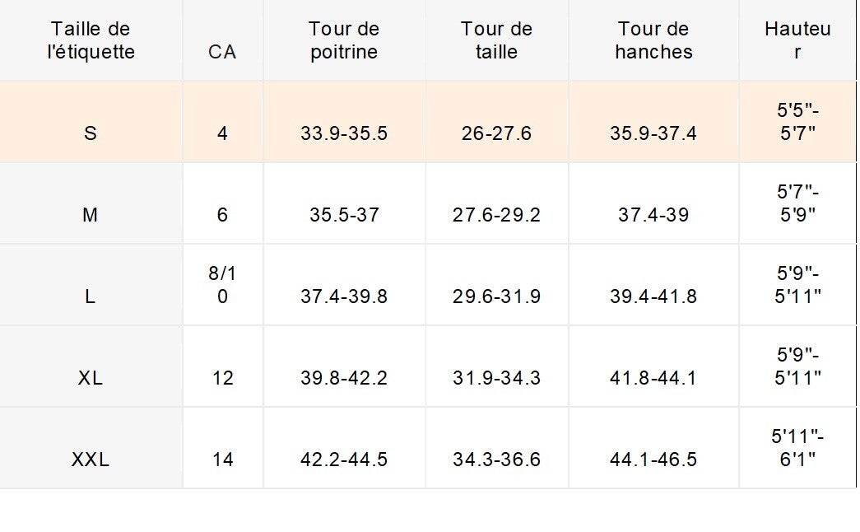
Task: Select the size L row label
Action: [91, 296]
